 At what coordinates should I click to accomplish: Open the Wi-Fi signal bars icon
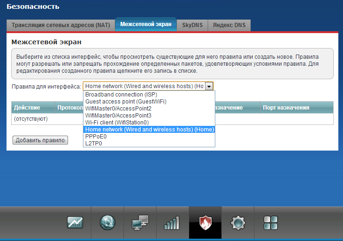171,223
